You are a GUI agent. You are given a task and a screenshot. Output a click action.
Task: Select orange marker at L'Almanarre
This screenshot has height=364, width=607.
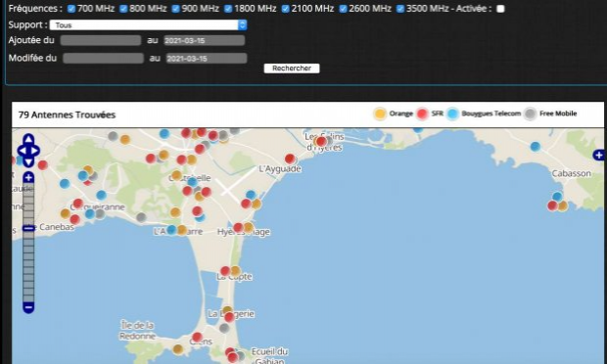(x=181, y=230)
